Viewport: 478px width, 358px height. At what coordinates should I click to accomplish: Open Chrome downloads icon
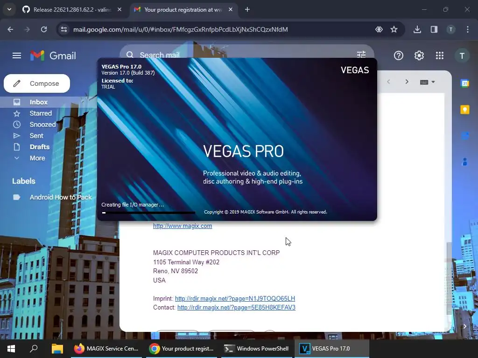pyautogui.click(x=417, y=29)
